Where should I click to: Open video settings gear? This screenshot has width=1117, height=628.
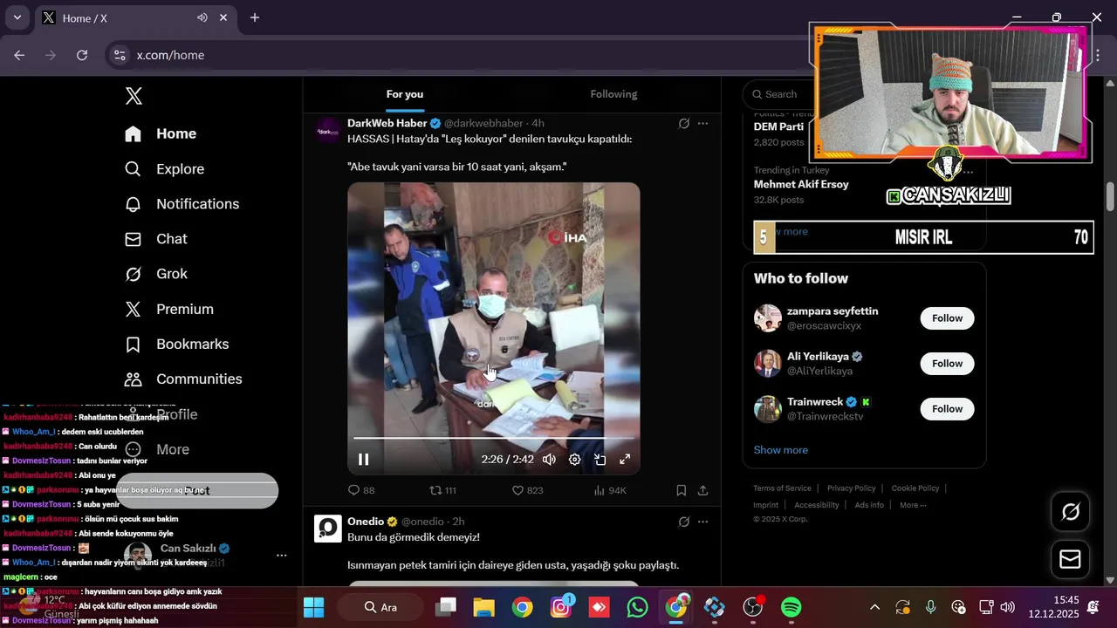pyautogui.click(x=575, y=460)
